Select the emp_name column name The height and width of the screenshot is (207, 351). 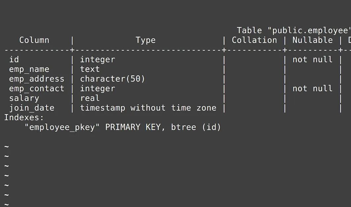coord(29,69)
